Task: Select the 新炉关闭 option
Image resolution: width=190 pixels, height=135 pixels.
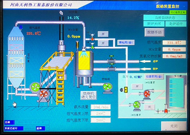Action: pyautogui.click(x=154, y=24)
